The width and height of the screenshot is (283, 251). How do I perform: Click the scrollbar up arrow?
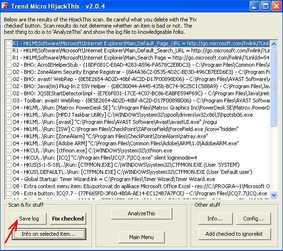point(273,44)
